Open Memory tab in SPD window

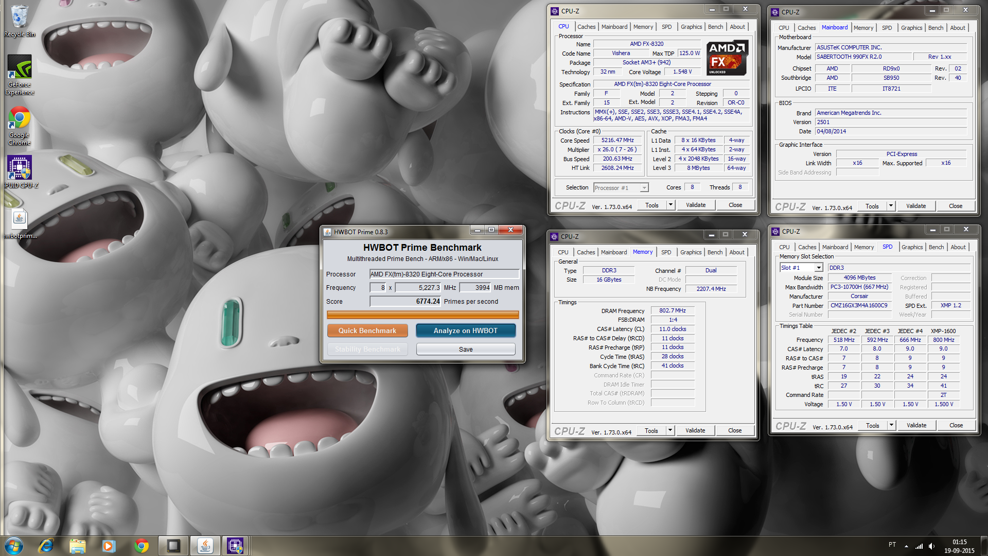coord(864,247)
